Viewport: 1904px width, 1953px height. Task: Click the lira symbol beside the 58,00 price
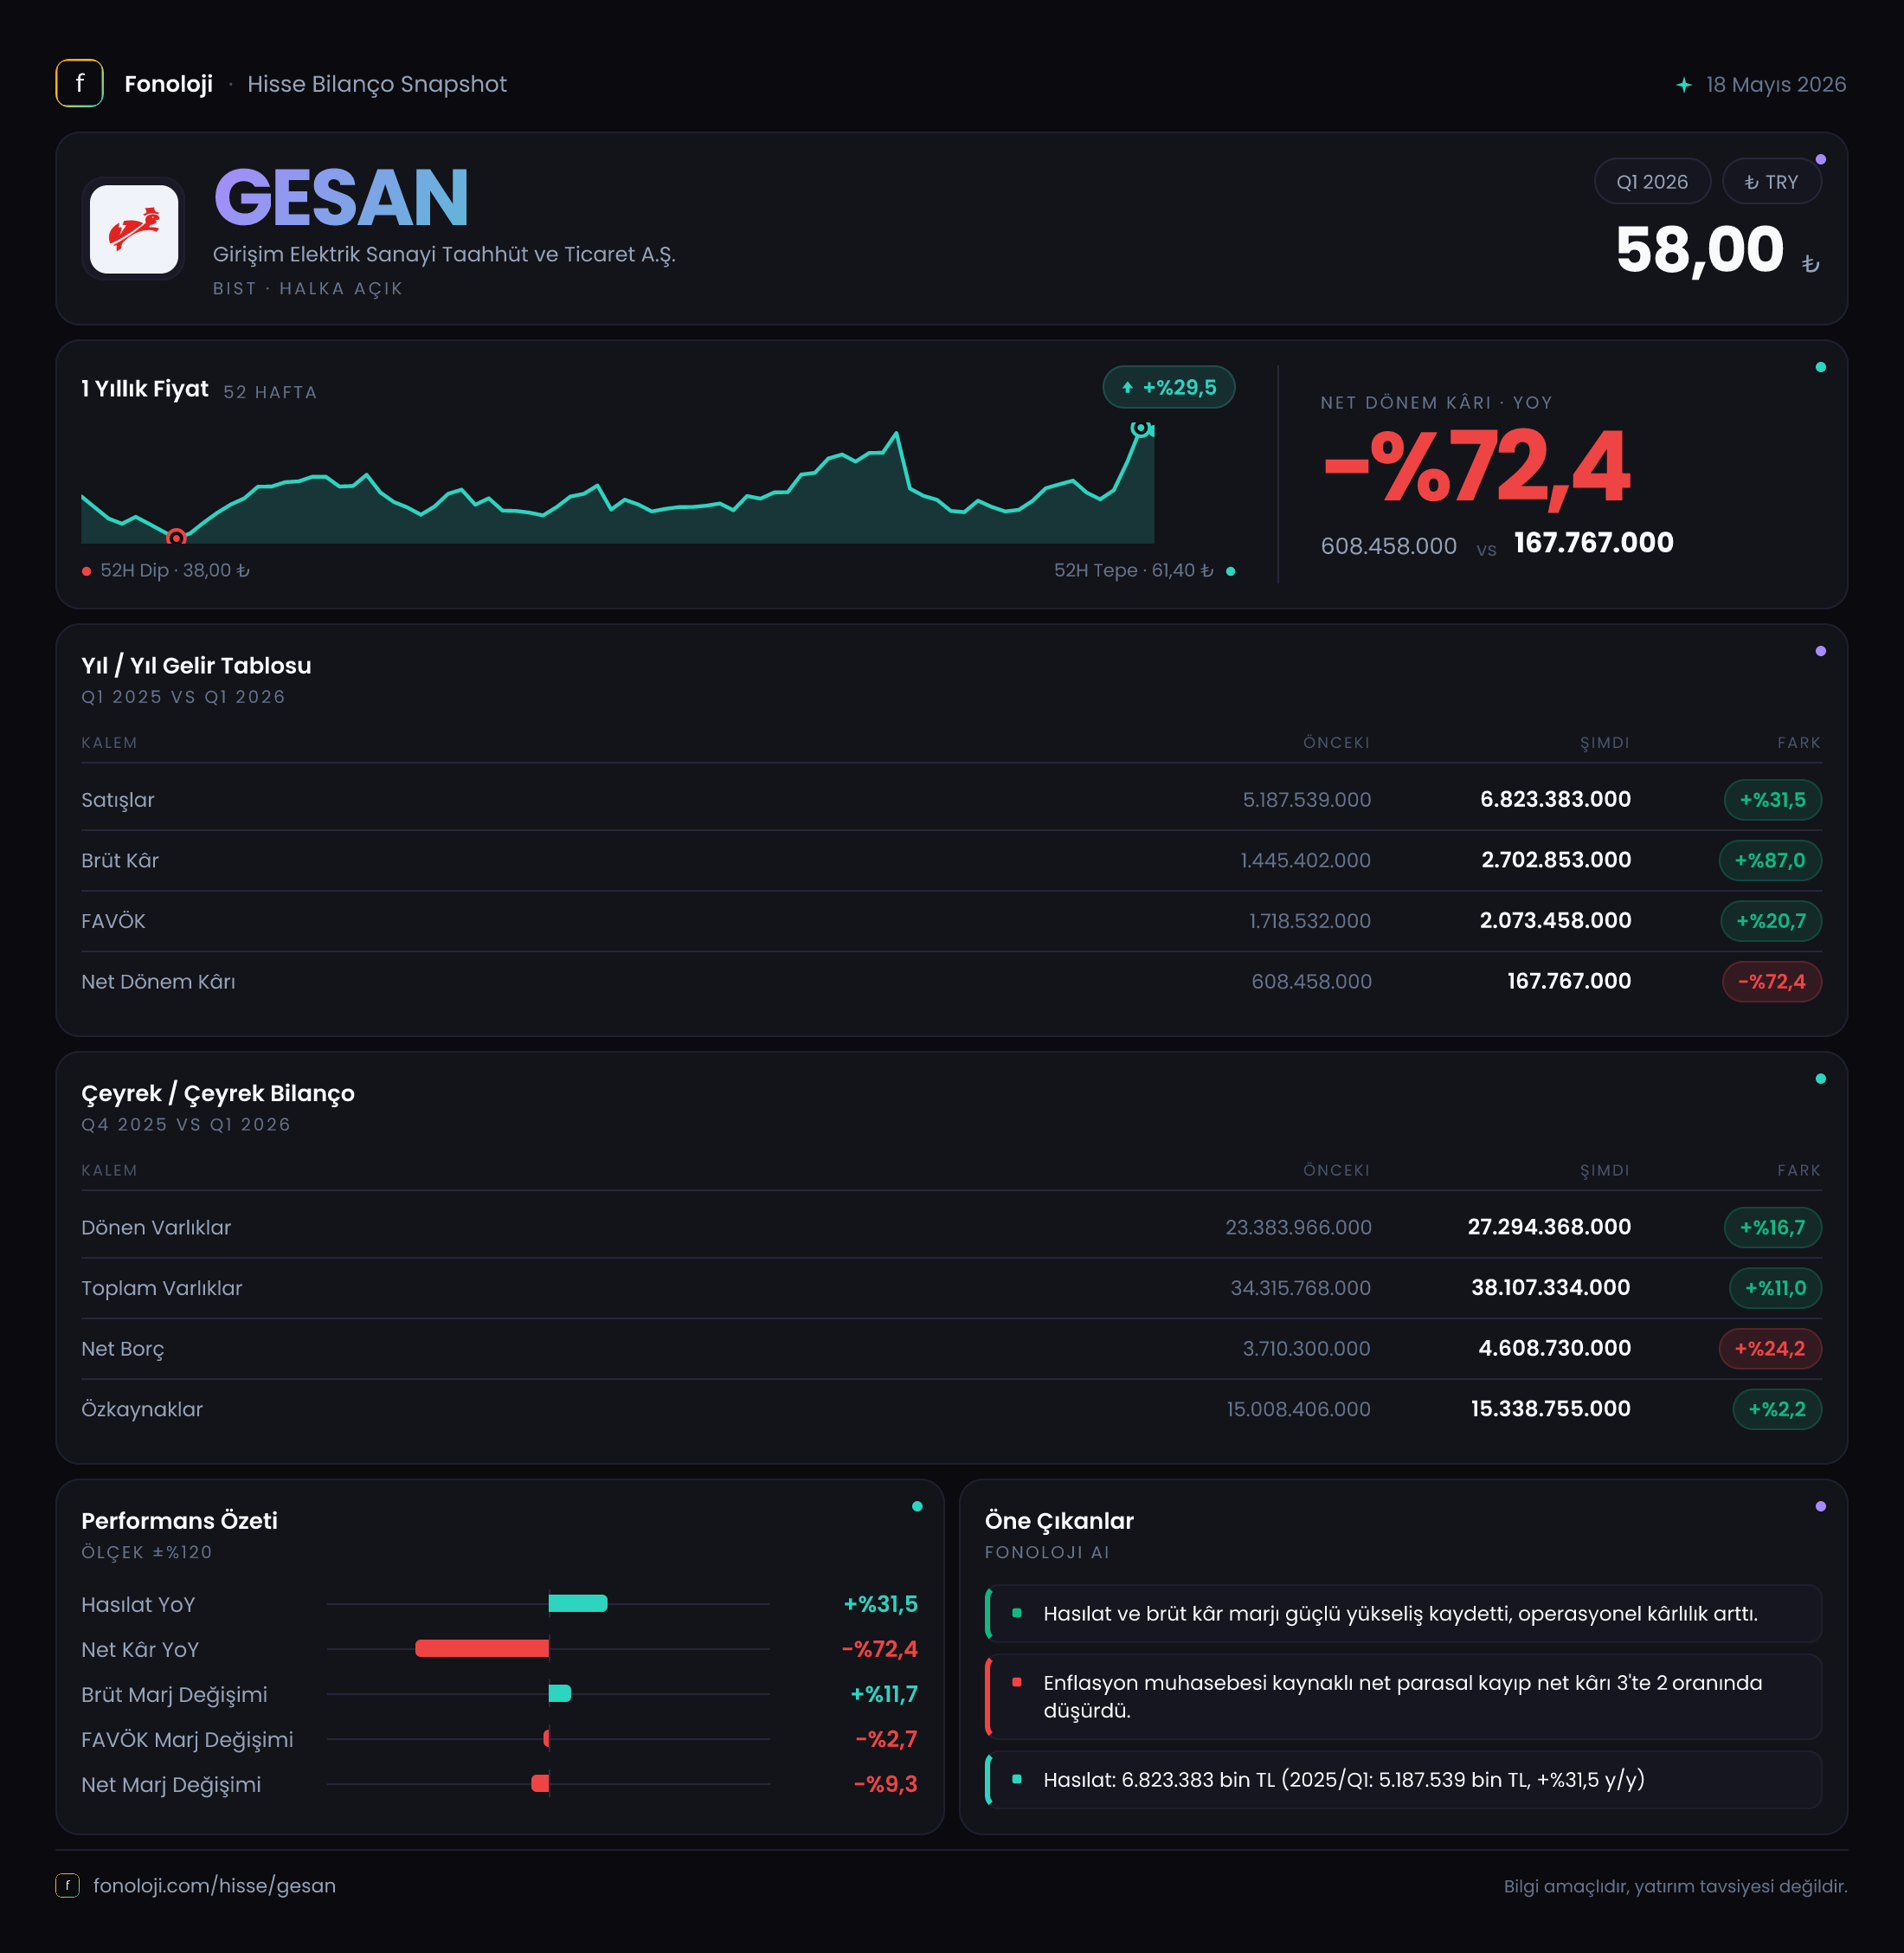tap(1810, 264)
